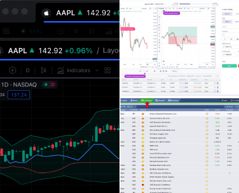
Task: Play the backtesting replay
Action: pyautogui.click(x=164, y=71)
